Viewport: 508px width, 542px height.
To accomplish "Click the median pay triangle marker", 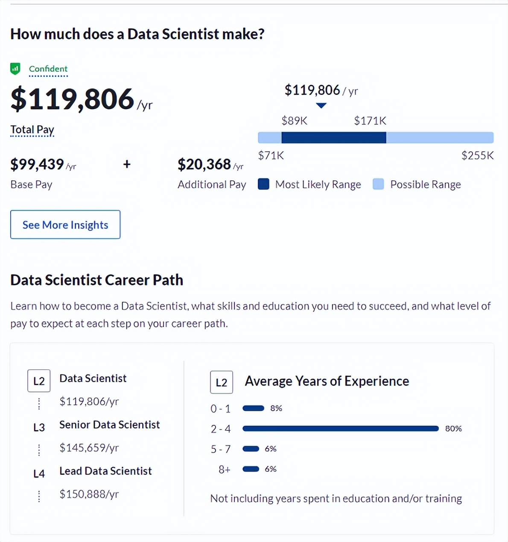I will coord(321,106).
